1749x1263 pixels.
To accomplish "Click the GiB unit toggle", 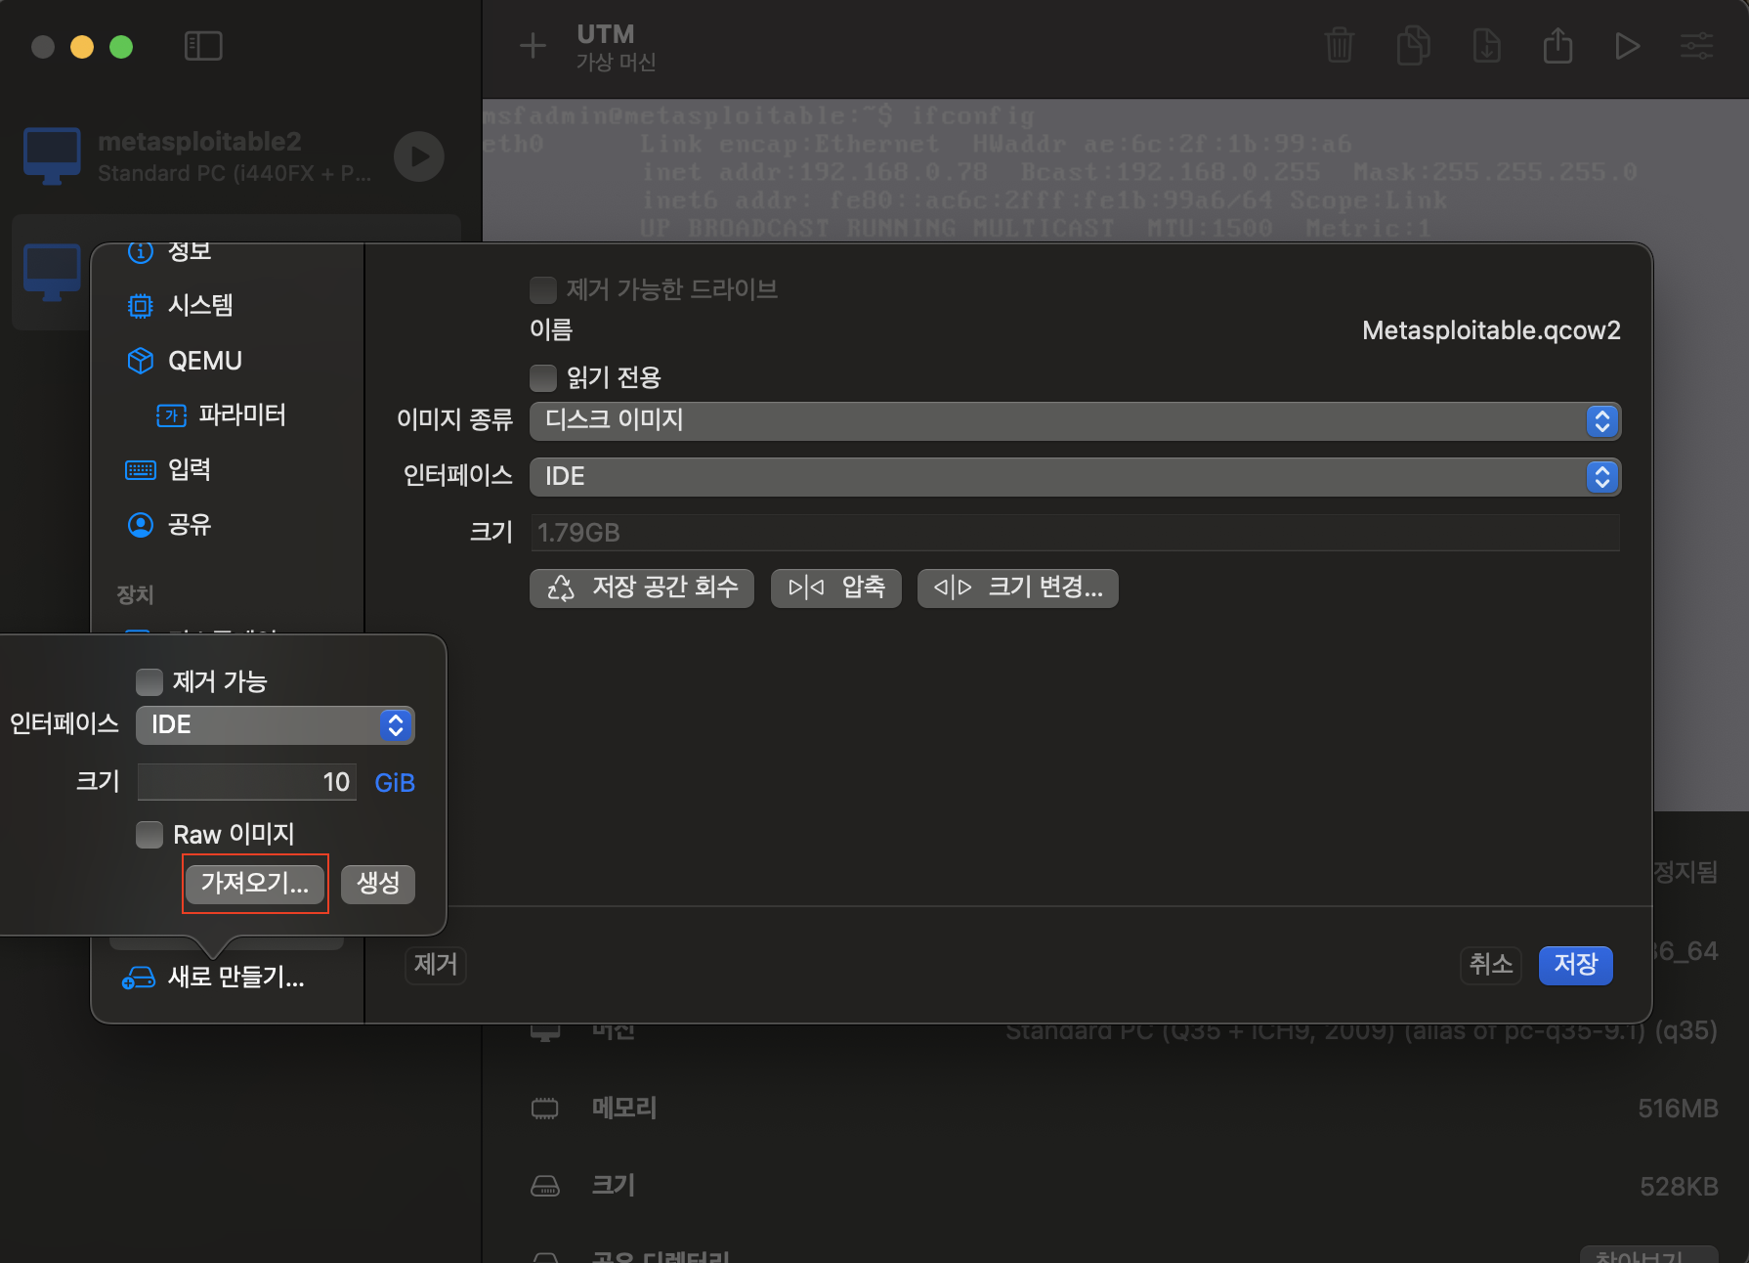I will (395, 783).
